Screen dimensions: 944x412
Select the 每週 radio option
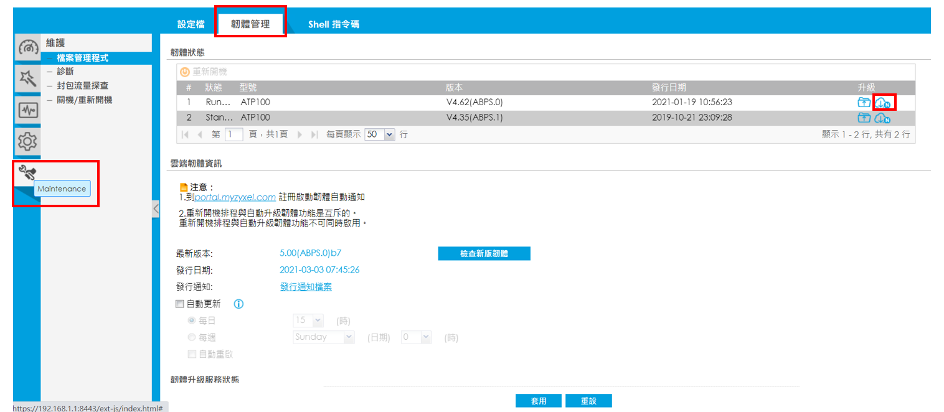tap(192, 337)
